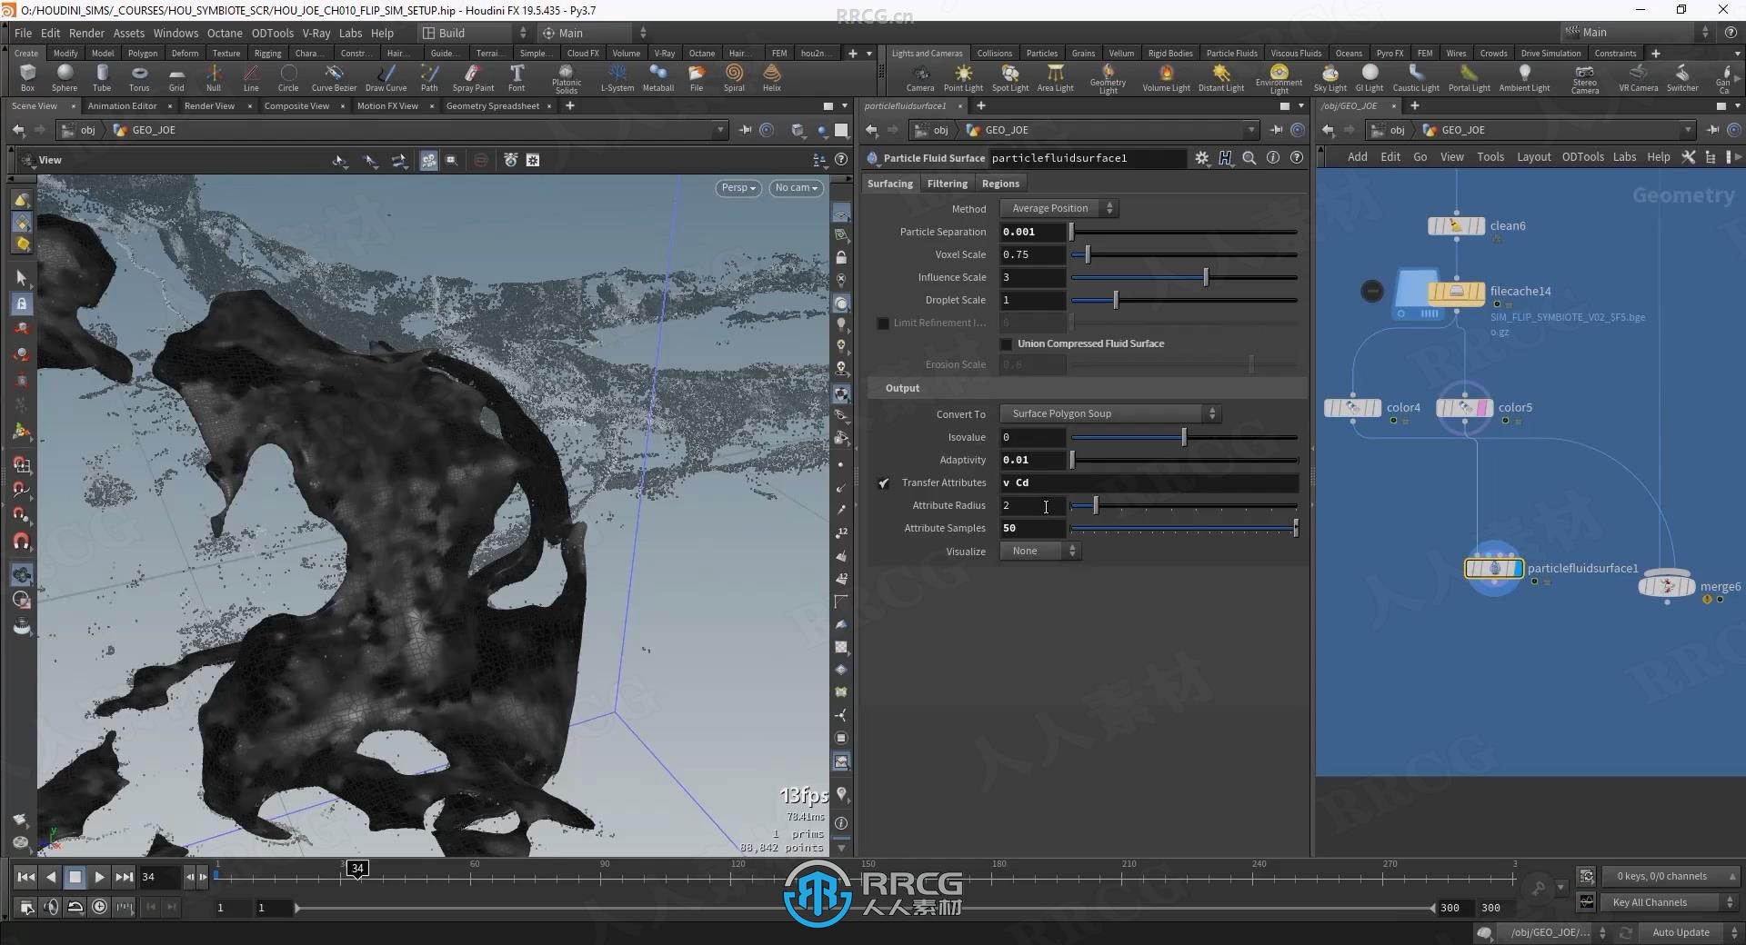This screenshot has height=945, width=1746.
Task: Select the Particle Fluids shelf tab
Action: pyautogui.click(x=1231, y=54)
